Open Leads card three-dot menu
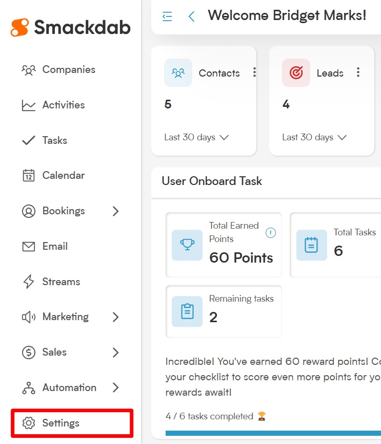Image resolution: width=381 pixels, height=444 pixels. coord(358,72)
